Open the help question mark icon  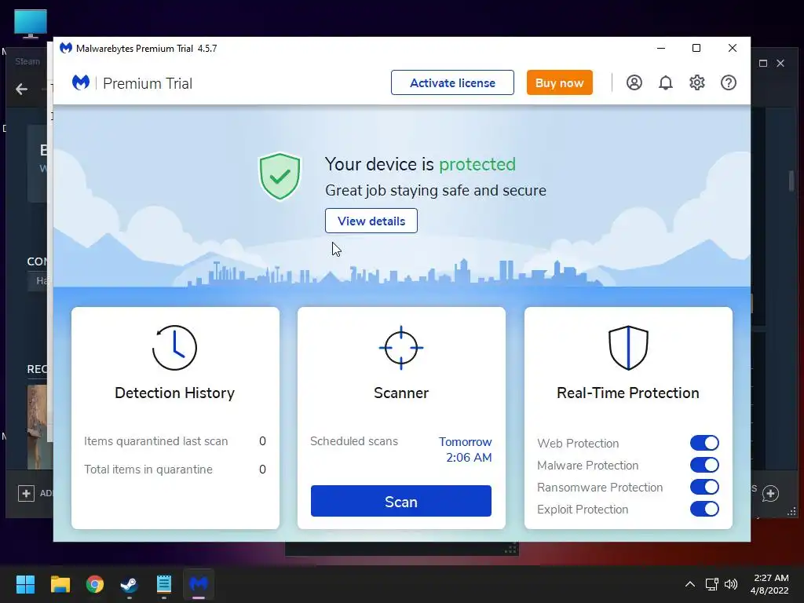729,82
